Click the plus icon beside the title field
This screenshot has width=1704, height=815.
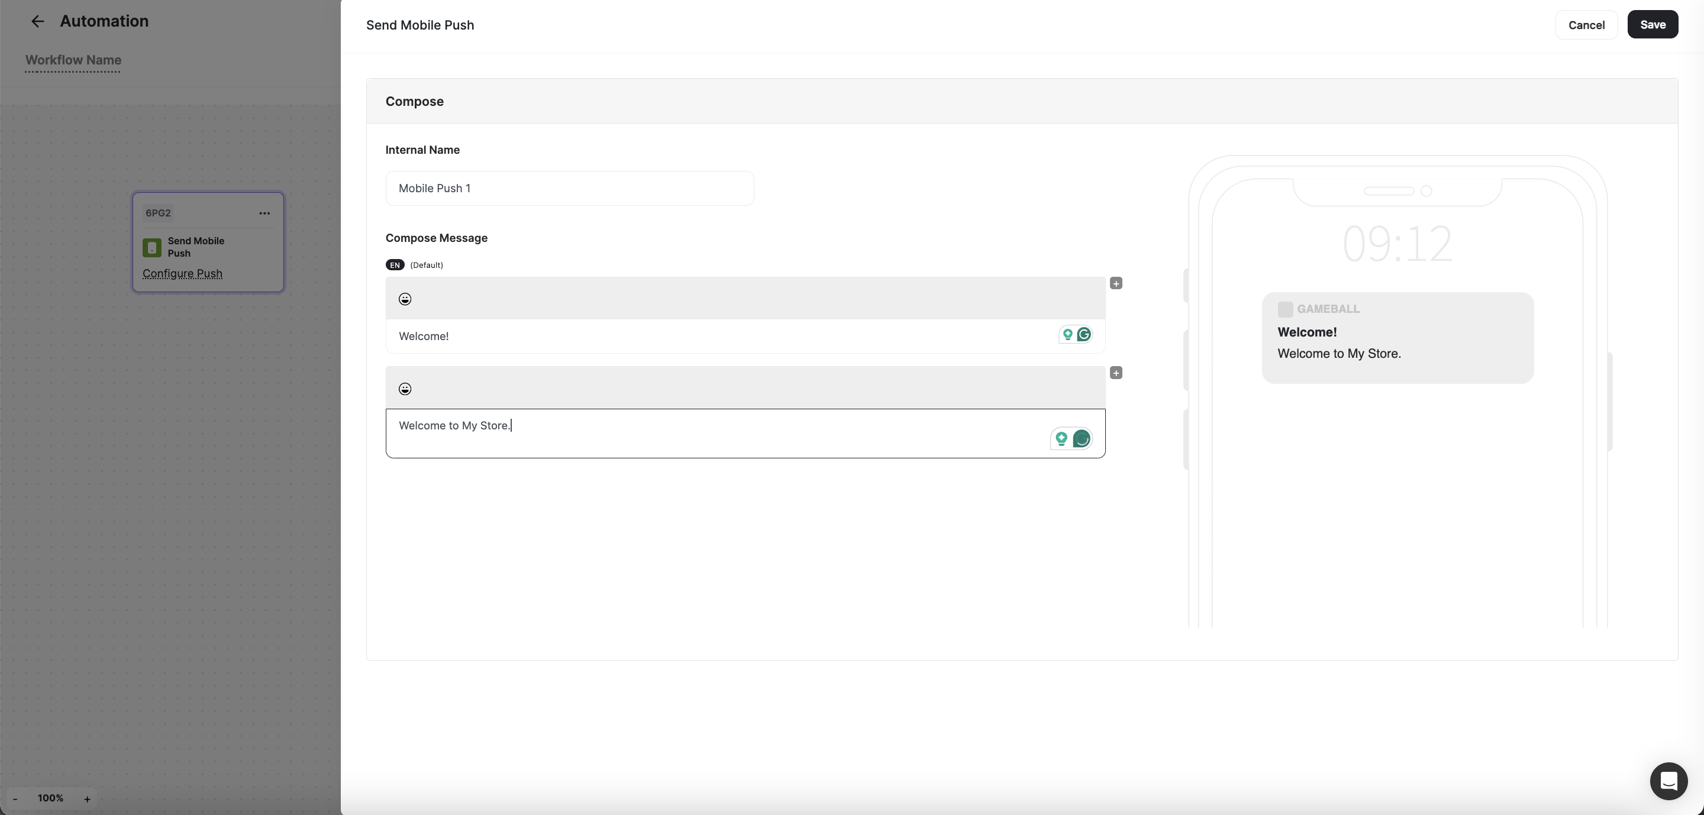click(1116, 283)
